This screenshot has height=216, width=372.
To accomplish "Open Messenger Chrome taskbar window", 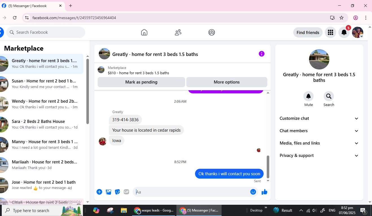I will click(x=199, y=210).
